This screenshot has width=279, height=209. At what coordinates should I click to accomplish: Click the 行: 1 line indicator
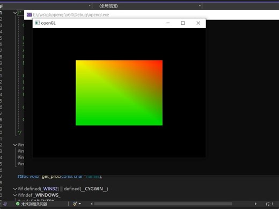click(x=270, y=204)
